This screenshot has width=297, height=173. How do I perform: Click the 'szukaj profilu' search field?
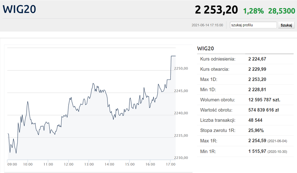[x=253, y=25]
